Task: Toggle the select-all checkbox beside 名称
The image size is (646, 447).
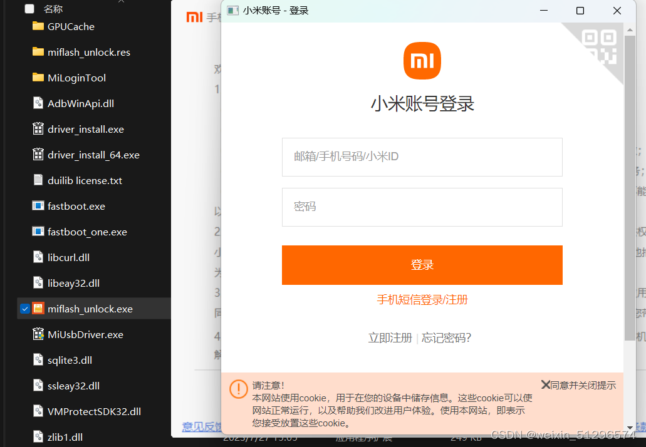Action: 29,9
